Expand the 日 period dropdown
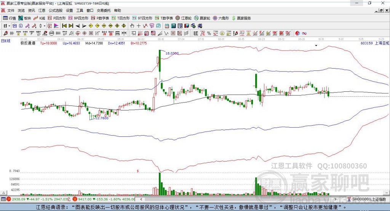The width and height of the screenshot is (390, 211). (x=9, y=26)
